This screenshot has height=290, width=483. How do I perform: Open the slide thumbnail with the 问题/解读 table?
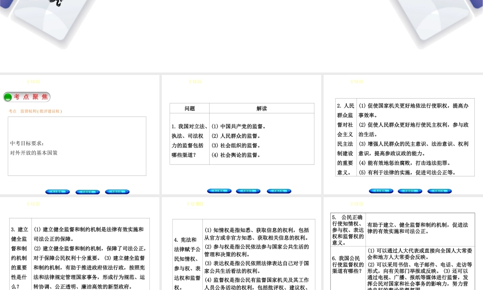241,135
